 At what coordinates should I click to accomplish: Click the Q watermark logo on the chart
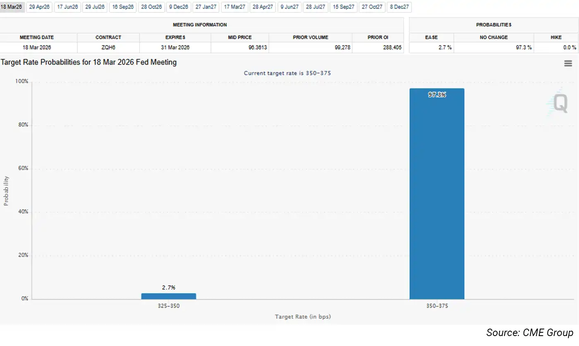[560, 103]
